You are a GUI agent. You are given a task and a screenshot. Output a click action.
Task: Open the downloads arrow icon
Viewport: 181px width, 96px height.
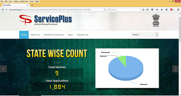(x=157, y=10)
